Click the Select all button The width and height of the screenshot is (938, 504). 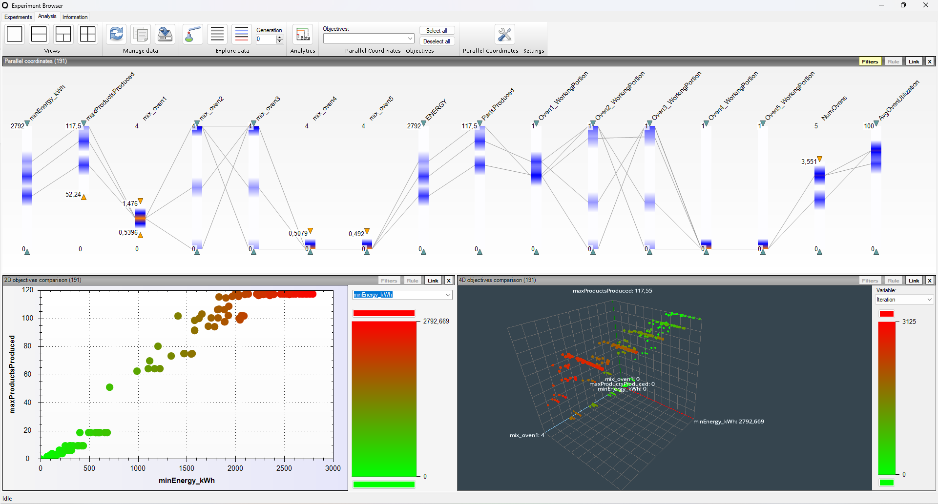click(x=437, y=31)
